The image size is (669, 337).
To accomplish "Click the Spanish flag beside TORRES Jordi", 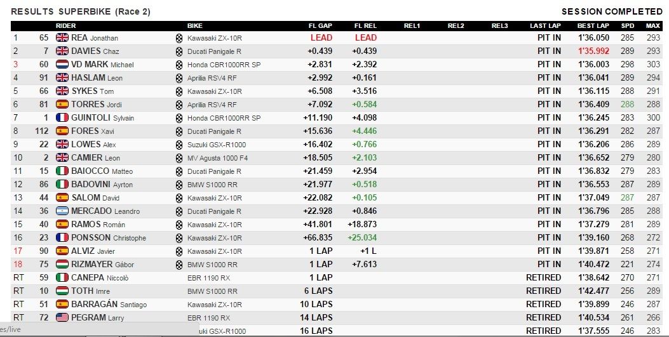I will [62, 104].
